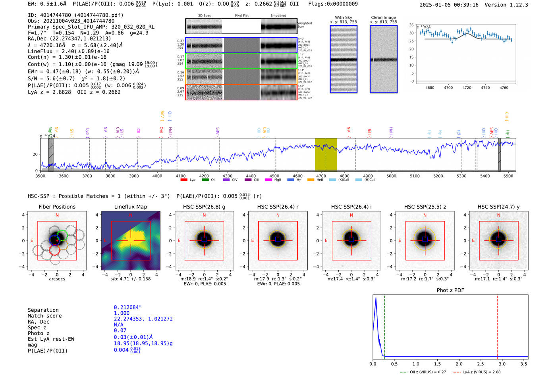Click the OII z (VIRUS) = 0.27 legend entry
Viewport: 556px width, 378px height.
(x=423, y=372)
